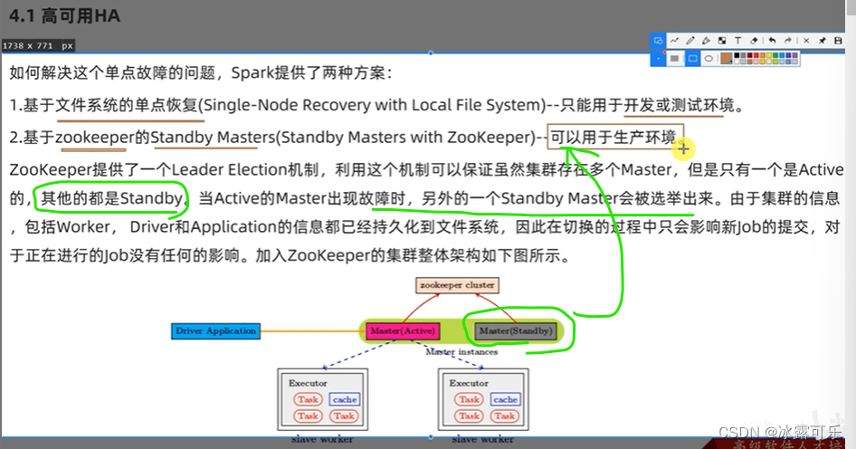Pick the pink color swatch
856x449 pixels.
(756, 62)
